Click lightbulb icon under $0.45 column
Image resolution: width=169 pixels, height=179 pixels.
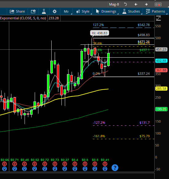(x=25, y=169)
